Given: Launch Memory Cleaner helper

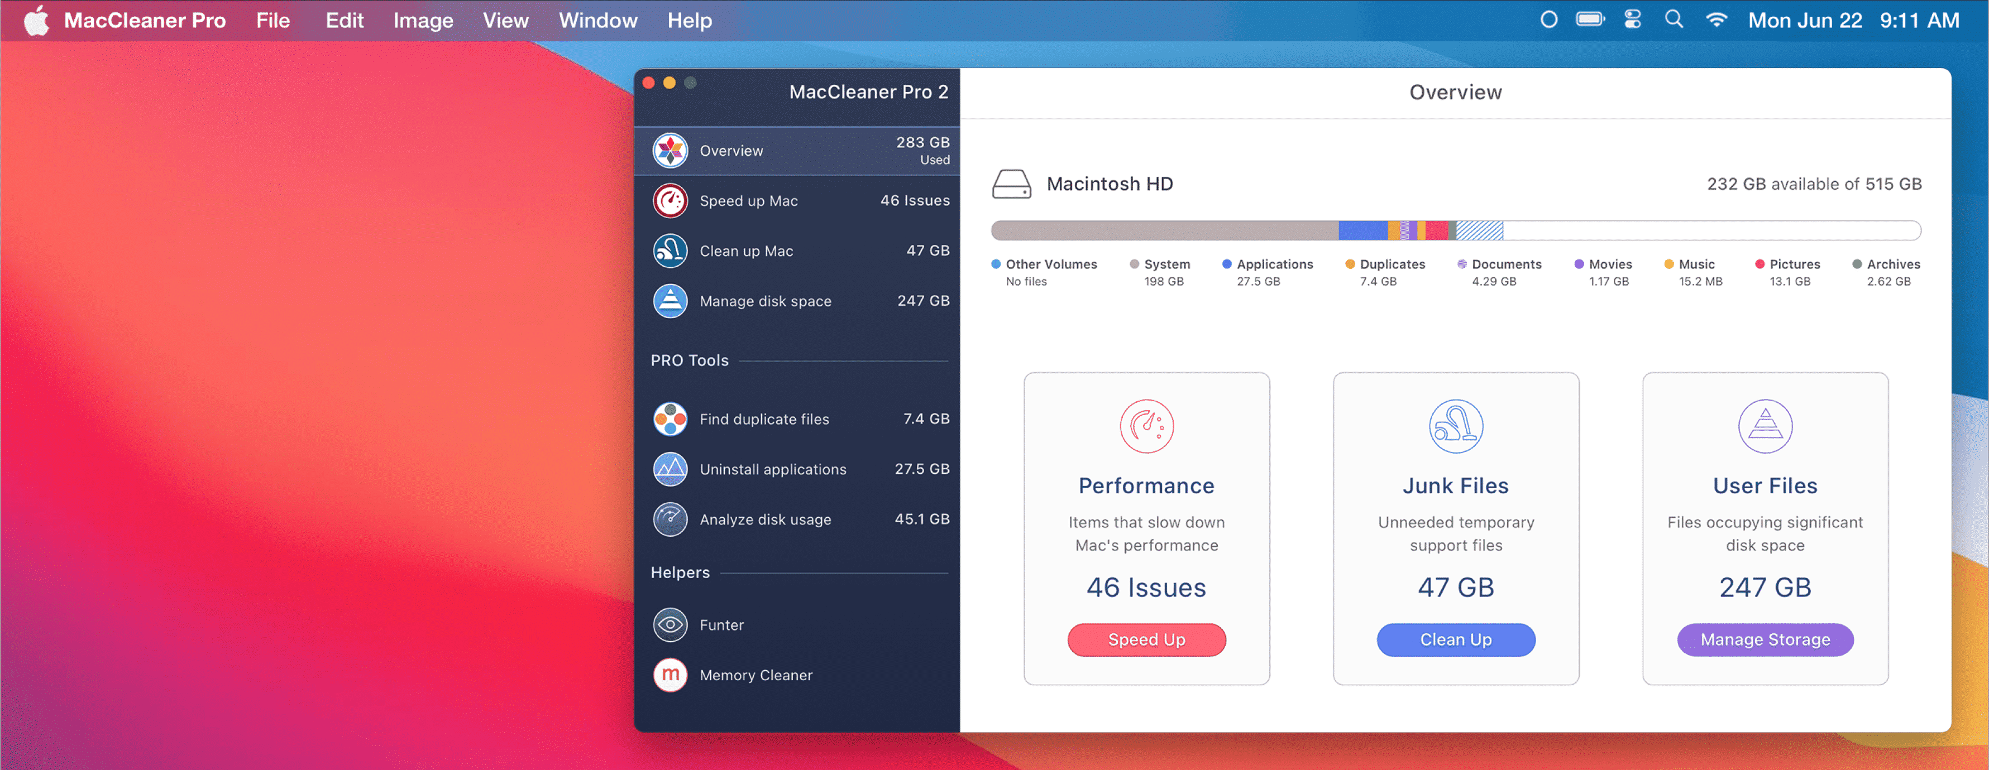Looking at the screenshot, I should 797,675.
